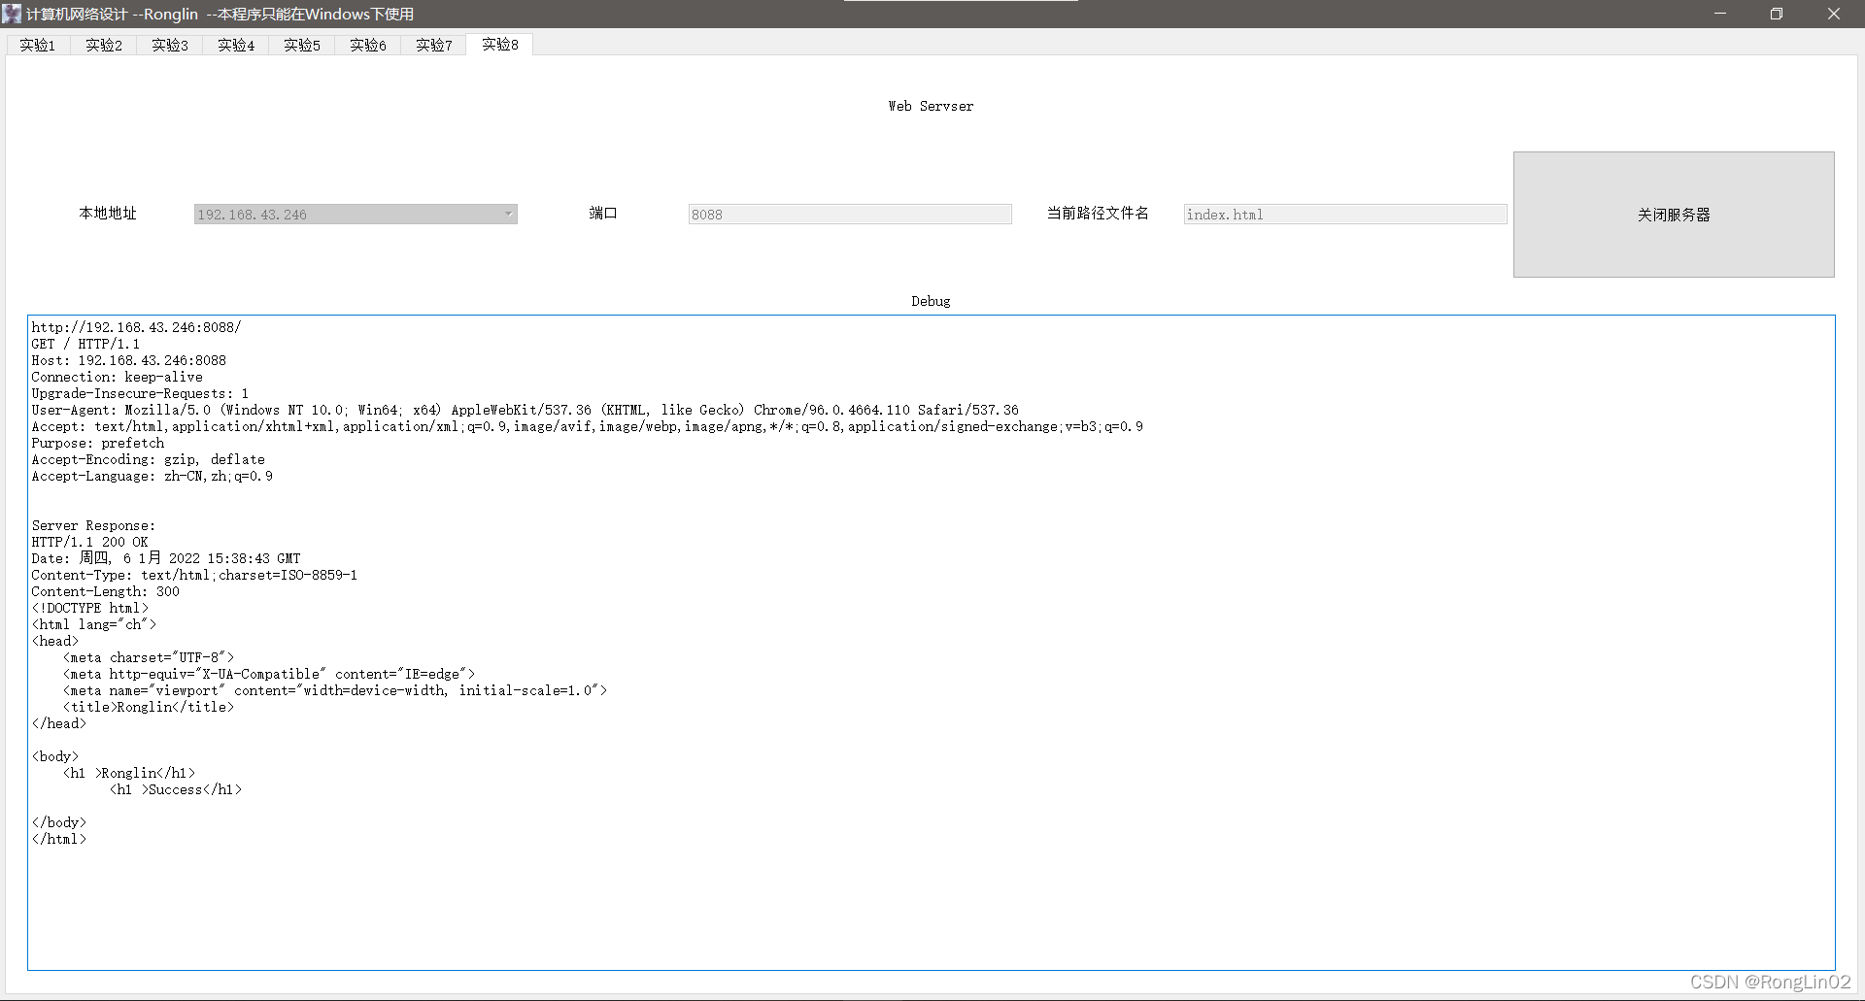The height and width of the screenshot is (1001, 1865).
Task: Click the '<meta charset="UTF-8">' line
Action: coord(149,657)
